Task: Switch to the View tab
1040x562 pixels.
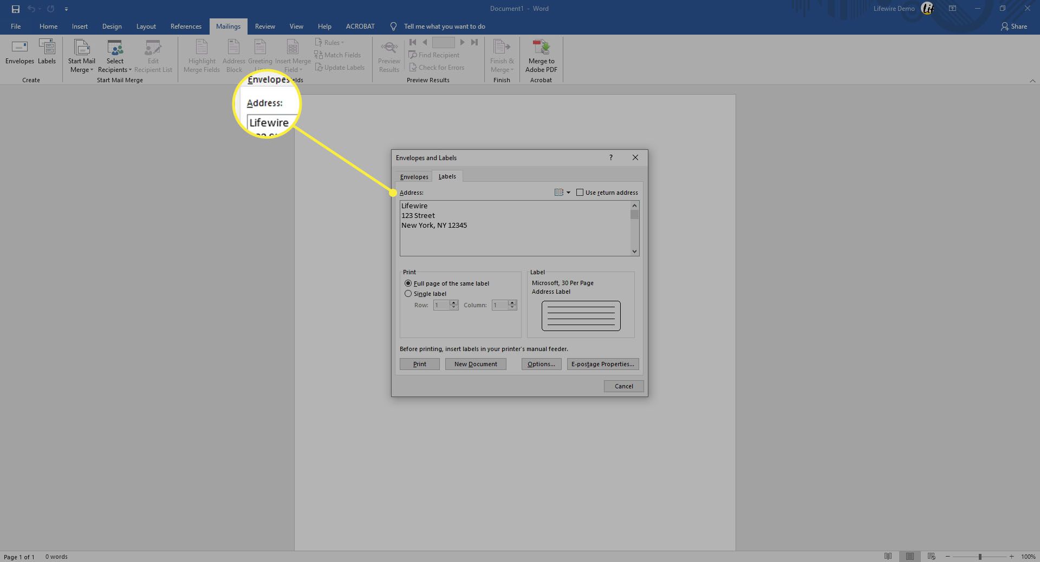Action: pyautogui.click(x=296, y=26)
